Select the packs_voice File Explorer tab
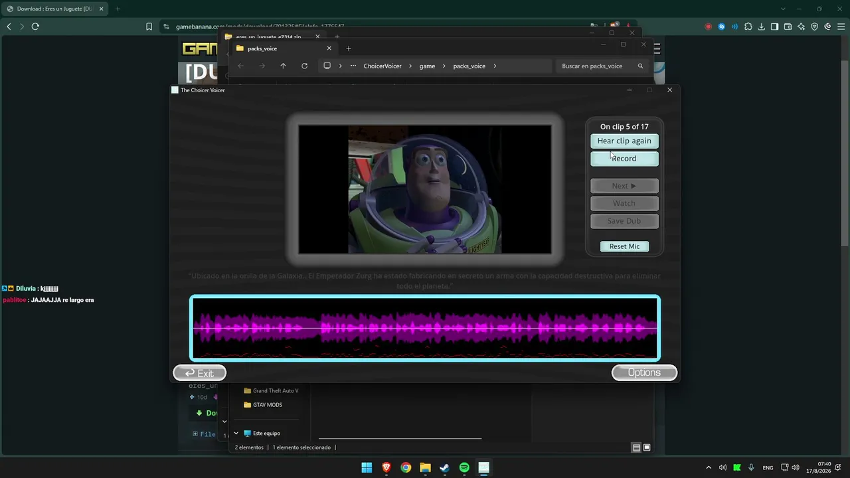This screenshot has height=478, width=850. pos(284,48)
